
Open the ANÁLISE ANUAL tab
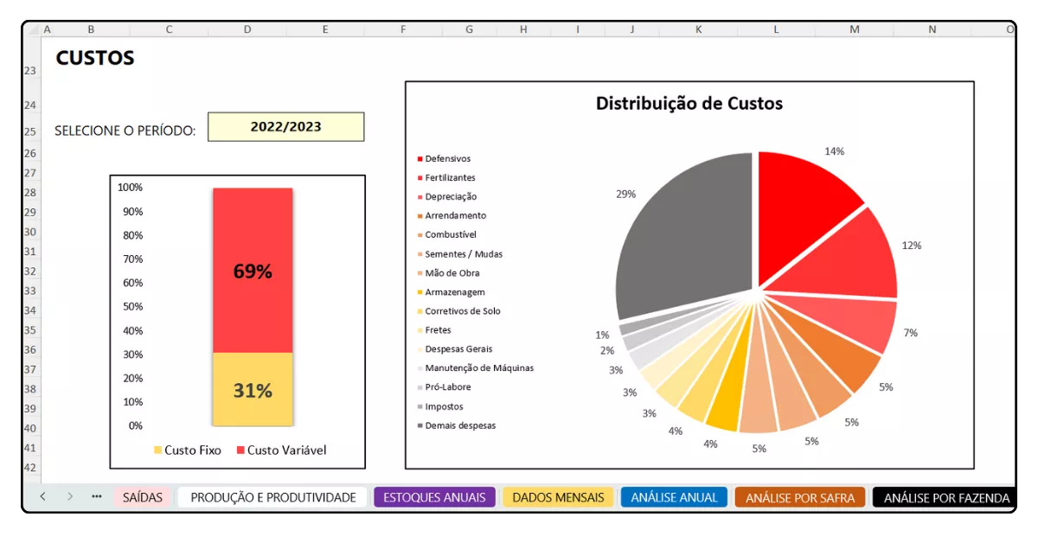click(674, 497)
